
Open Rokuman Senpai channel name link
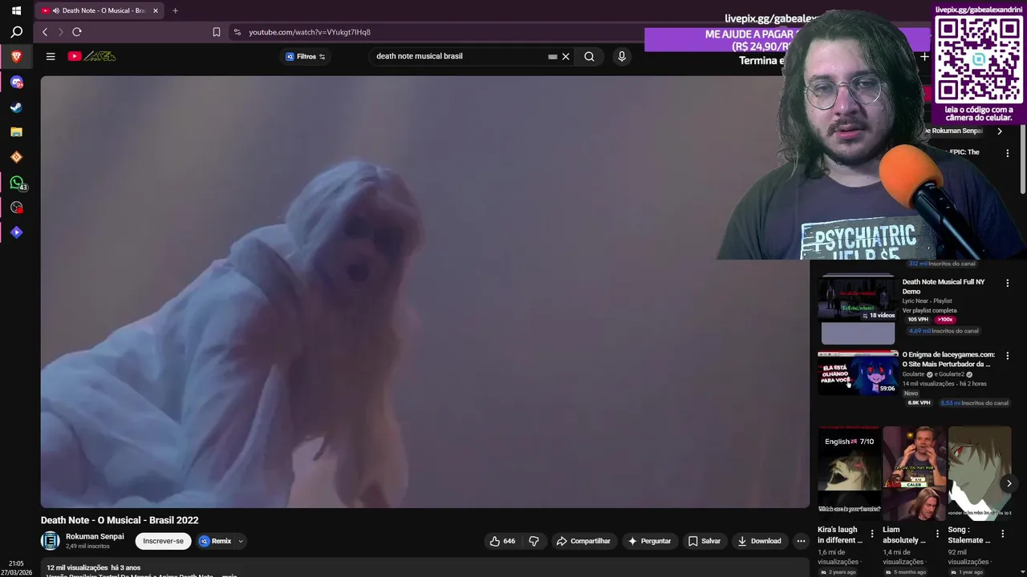(95, 536)
